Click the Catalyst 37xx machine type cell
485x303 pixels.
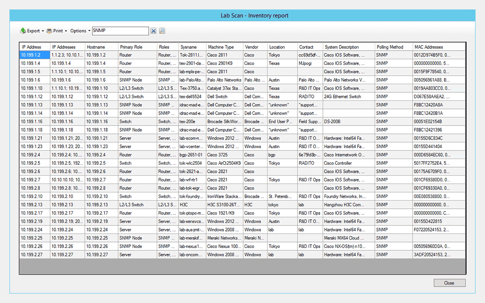(x=225, y=89)
